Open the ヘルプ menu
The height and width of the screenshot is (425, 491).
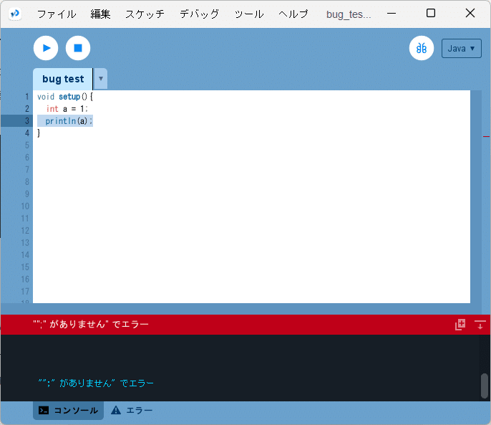coord(293,14)
